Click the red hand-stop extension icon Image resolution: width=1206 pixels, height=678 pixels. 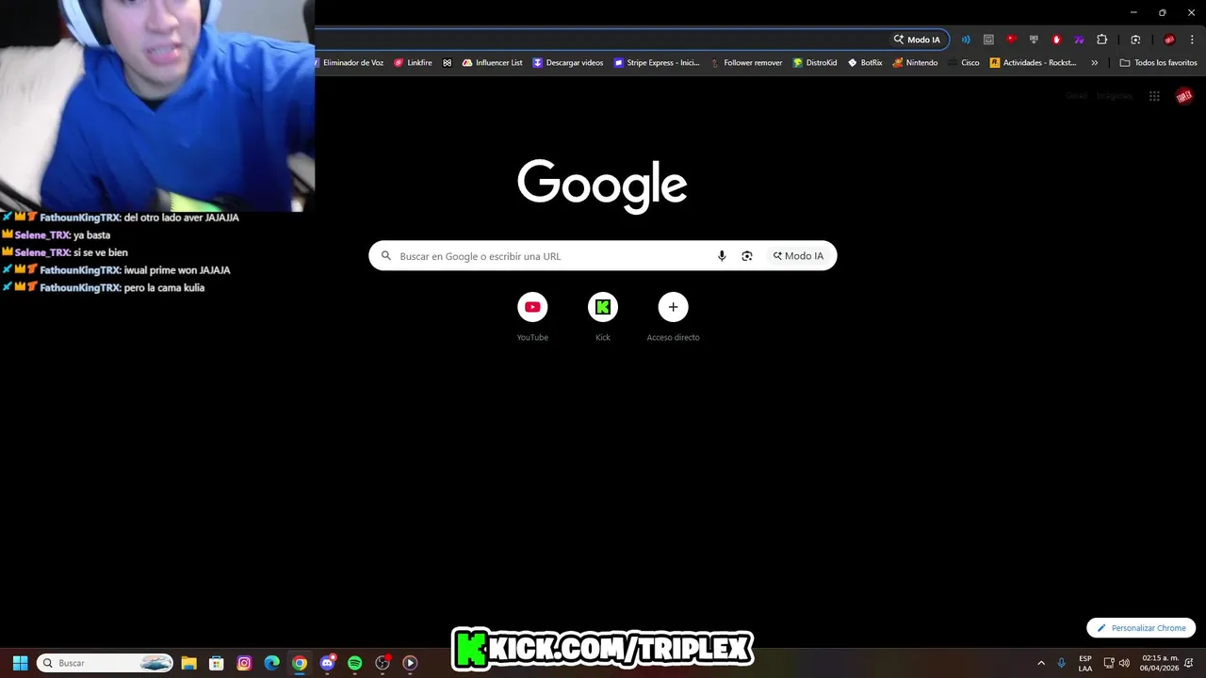pyautogui.click(x=1056, y=40)
